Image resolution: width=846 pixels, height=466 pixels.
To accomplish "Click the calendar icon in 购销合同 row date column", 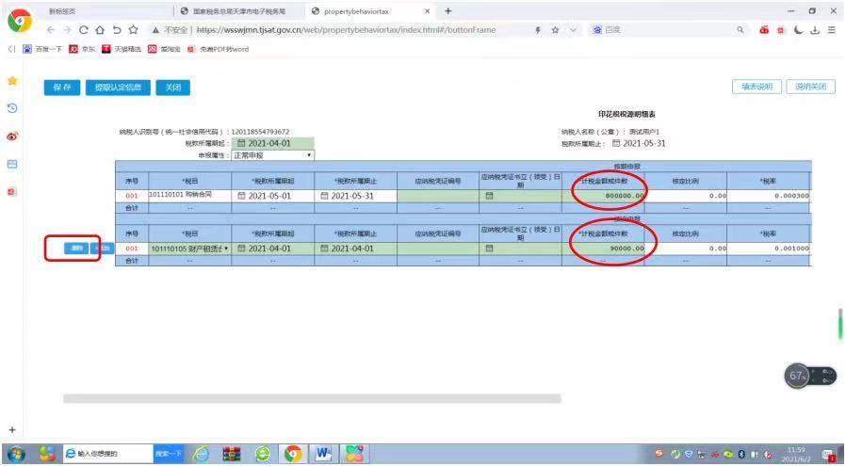I will click(489, 196).
